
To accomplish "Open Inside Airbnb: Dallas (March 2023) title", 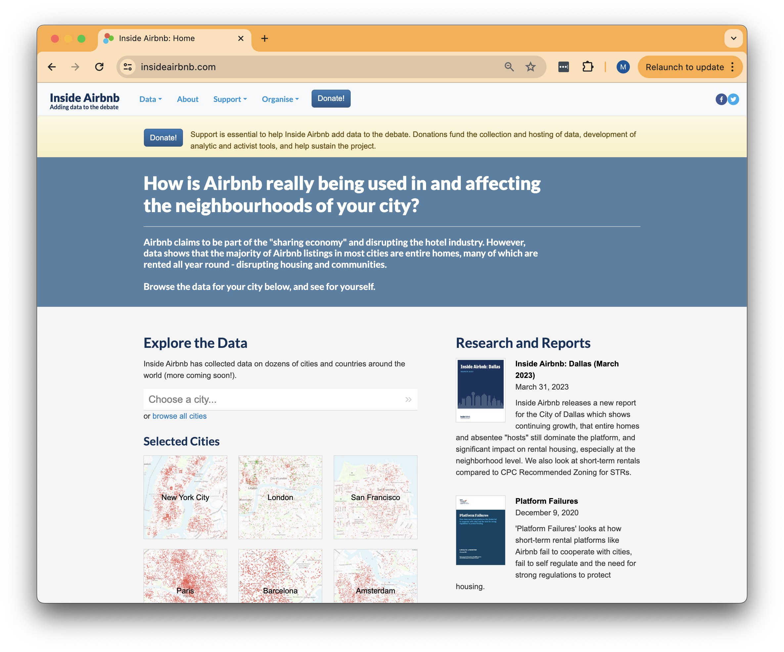I will (x=567, y=369).
